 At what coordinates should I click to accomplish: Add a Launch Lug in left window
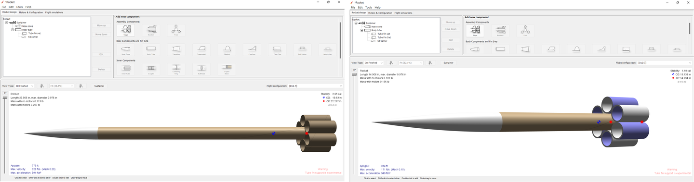(328, 49)
